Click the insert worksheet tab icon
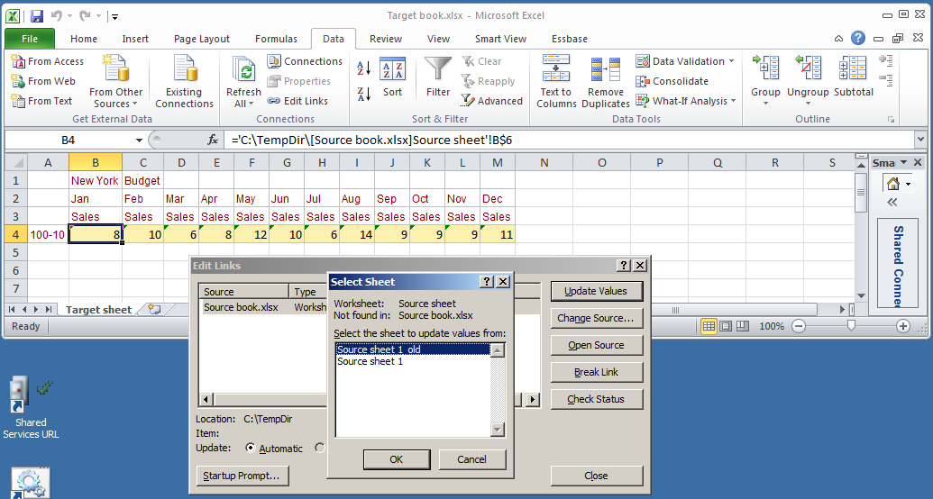This screenshot has height=499, width=933. click(155, 309)
